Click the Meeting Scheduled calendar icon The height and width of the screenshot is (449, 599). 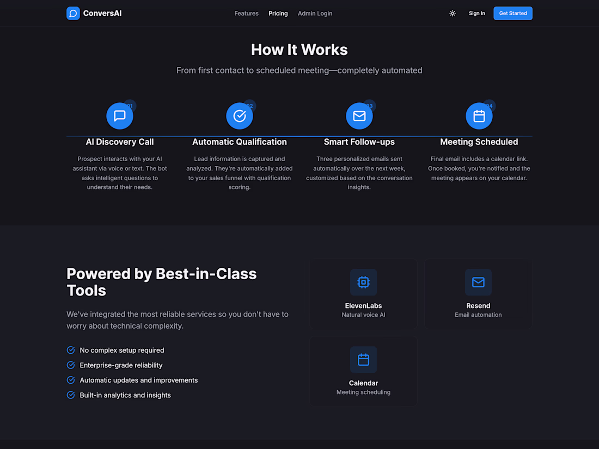coord(479,116)
